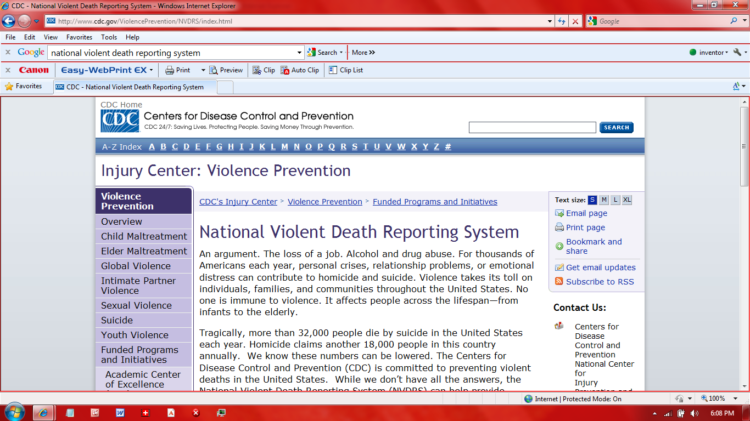Expand the address bar URL dropdown arrow
The width and height of the screenshot is (750, 421).
tap(550, 21)
